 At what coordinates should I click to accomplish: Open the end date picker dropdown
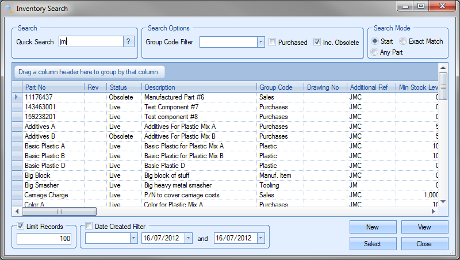click(260, 238)
